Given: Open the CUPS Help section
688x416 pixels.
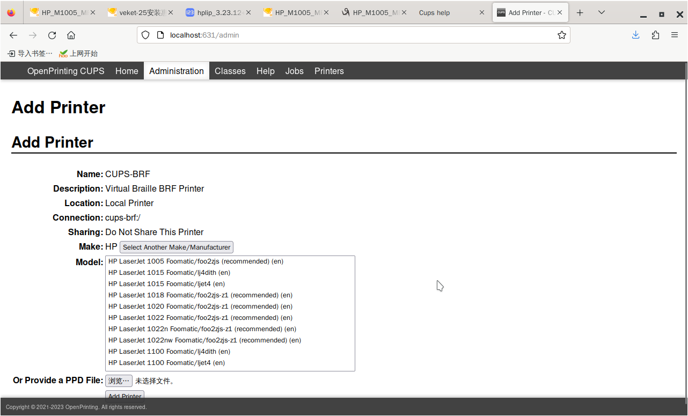Looking at the screenshot, I should pos(266,71).
